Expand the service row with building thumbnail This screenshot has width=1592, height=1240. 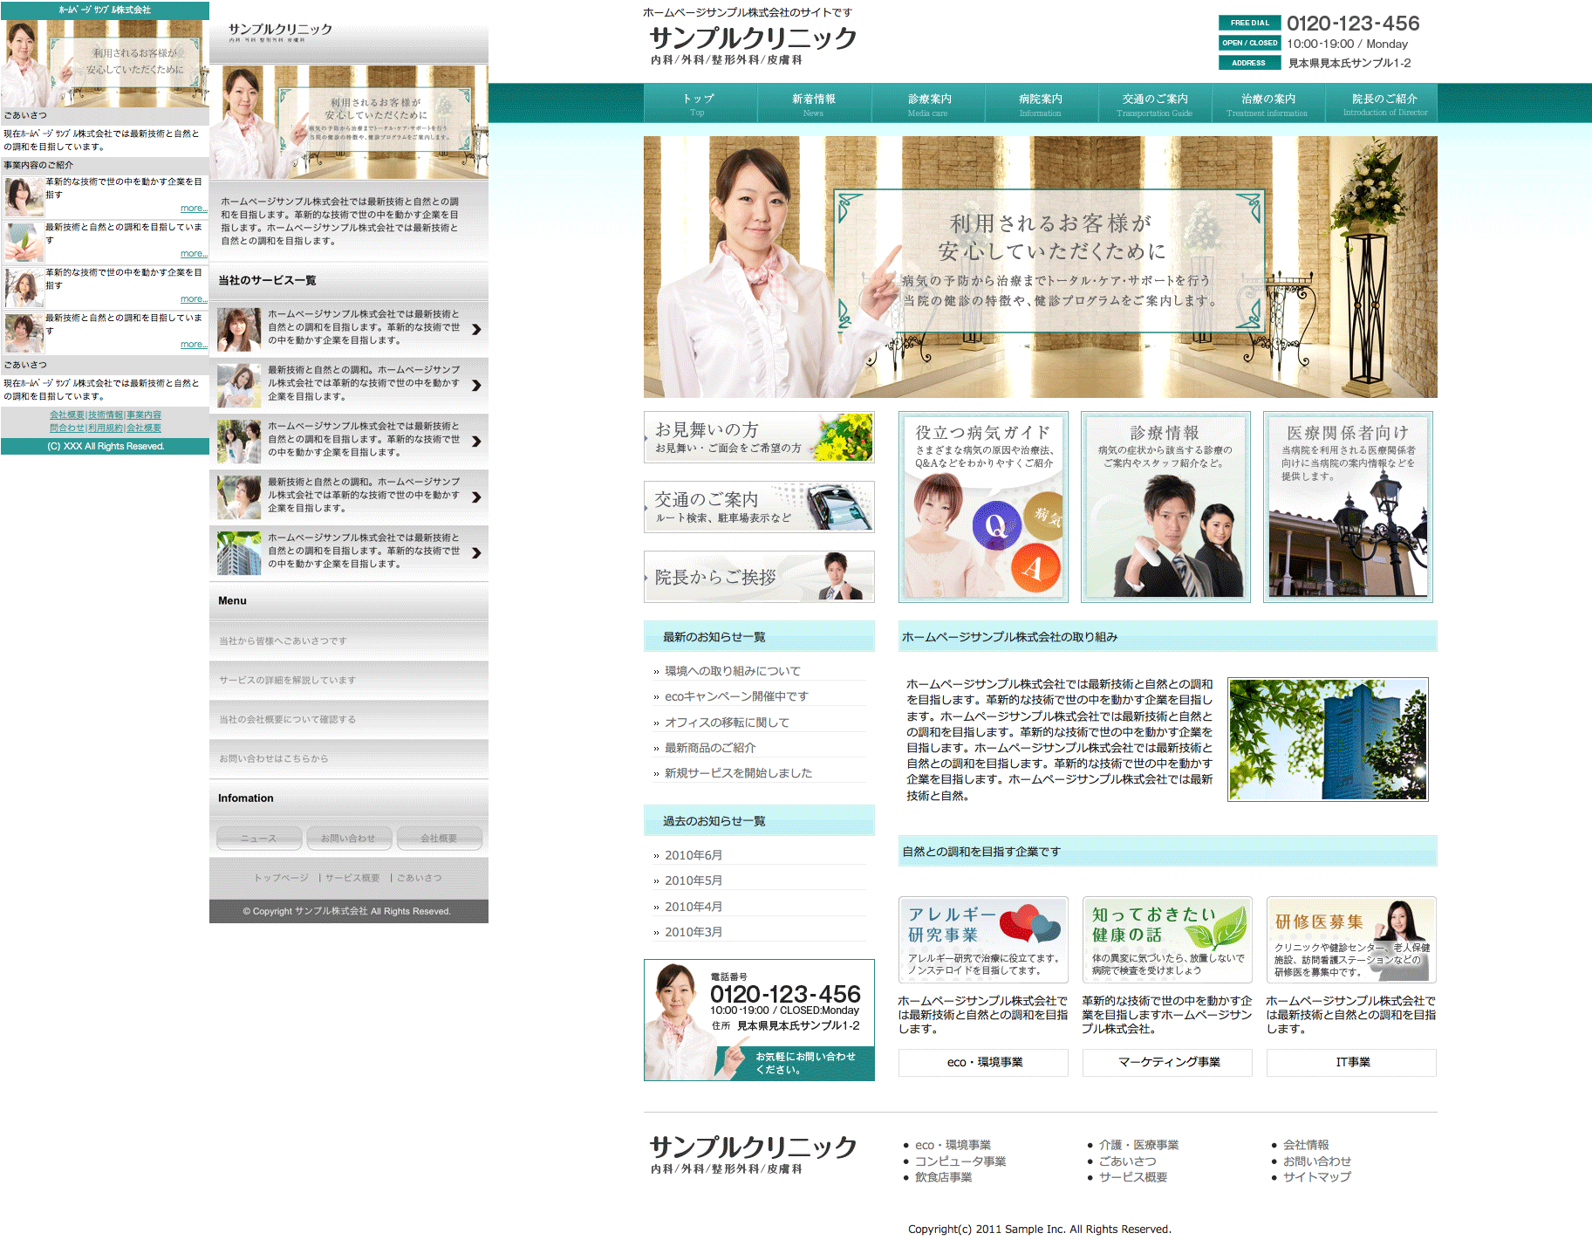[x=476, y=552]
